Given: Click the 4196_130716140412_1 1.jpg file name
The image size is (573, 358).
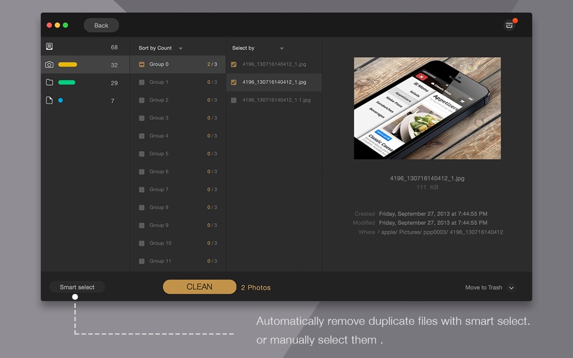Looking at the screenshot, I should [276, 99].
